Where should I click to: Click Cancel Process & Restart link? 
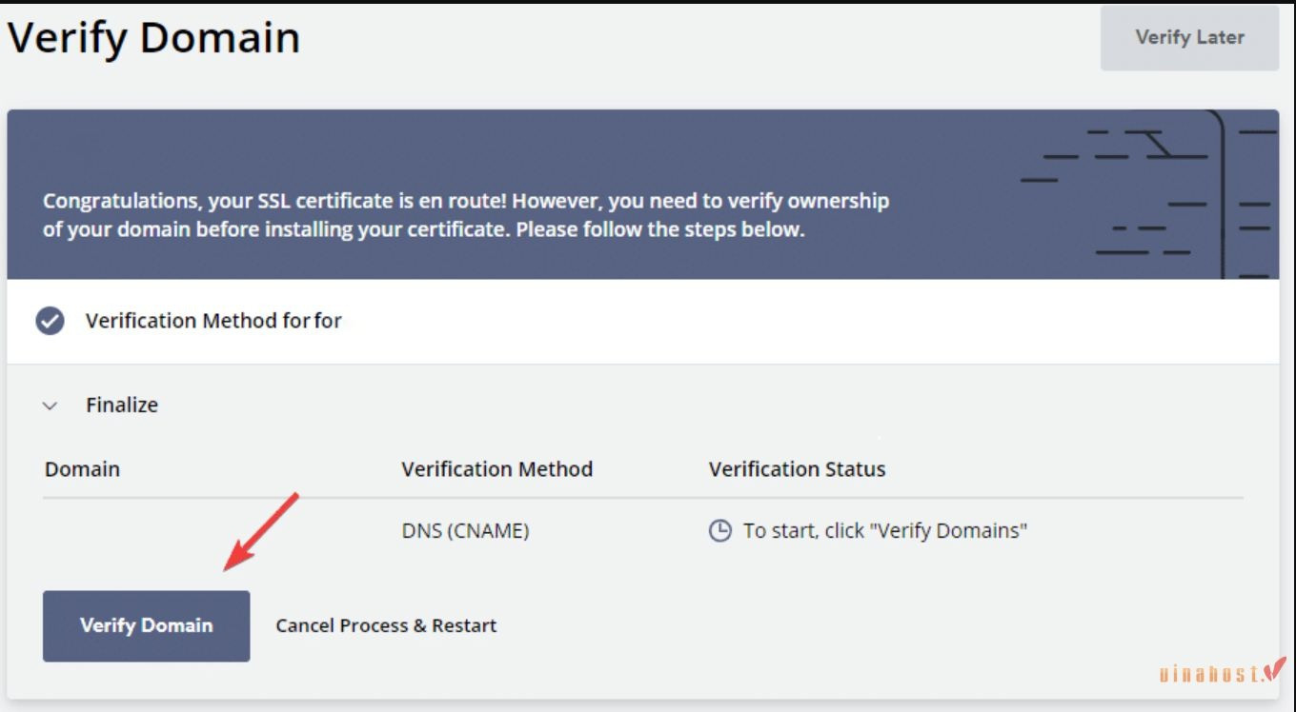pyautogui.click(x=386, y=625)
